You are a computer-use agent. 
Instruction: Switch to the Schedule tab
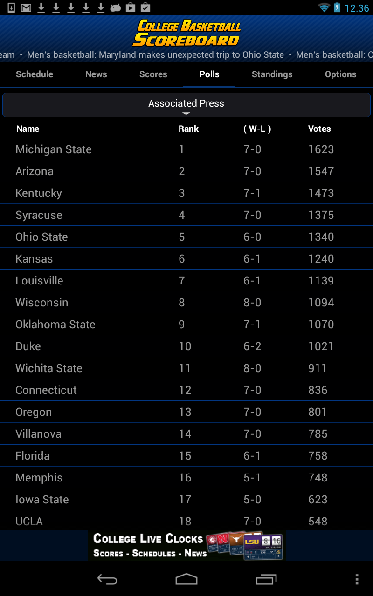[35, 74]
